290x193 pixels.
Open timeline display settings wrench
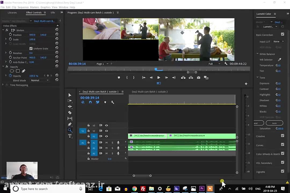click(112, 102)
